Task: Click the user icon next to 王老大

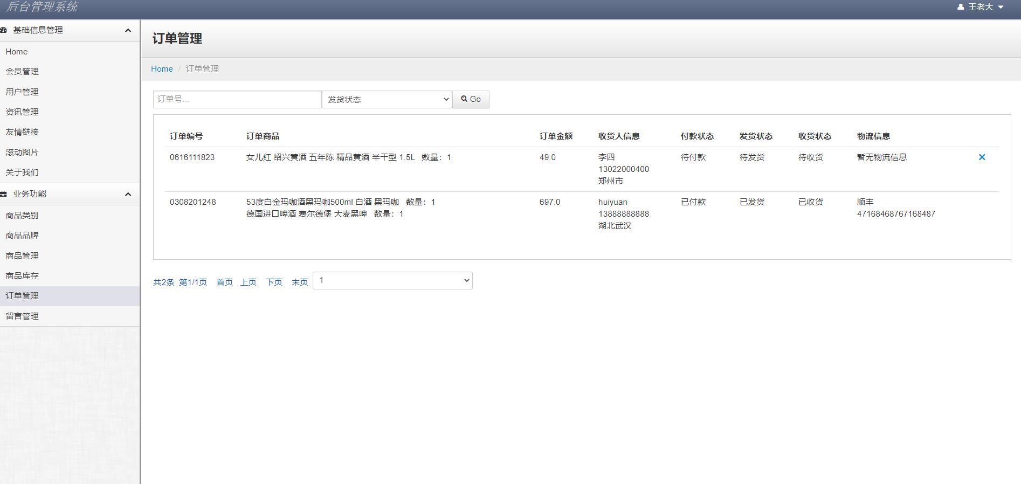Action: (x=961, y=7)
